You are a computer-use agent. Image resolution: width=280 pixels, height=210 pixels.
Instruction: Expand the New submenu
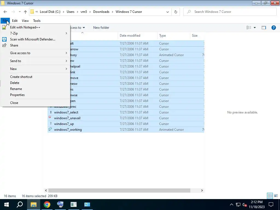click(x=35, y=69)
